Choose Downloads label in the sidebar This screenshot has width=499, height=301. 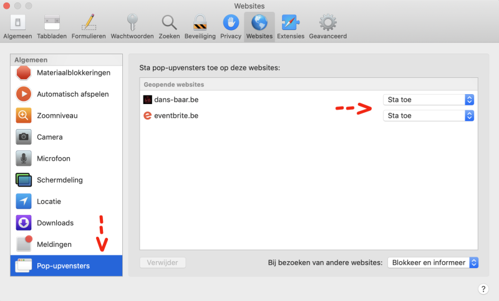[55, 223]
